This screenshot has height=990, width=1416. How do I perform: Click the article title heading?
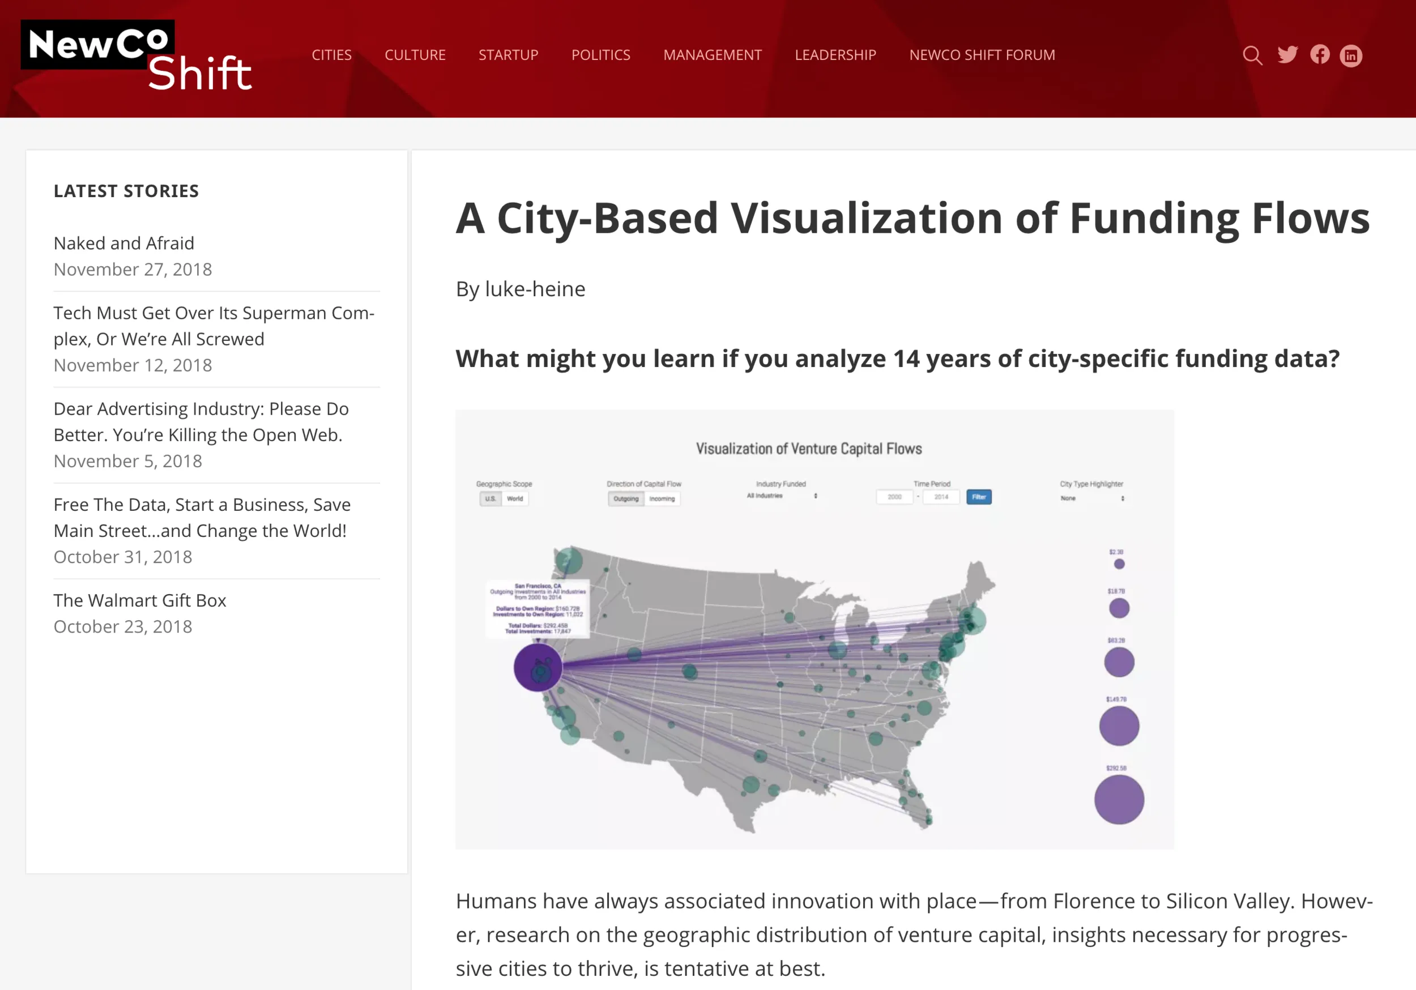[x=912, y=217]
